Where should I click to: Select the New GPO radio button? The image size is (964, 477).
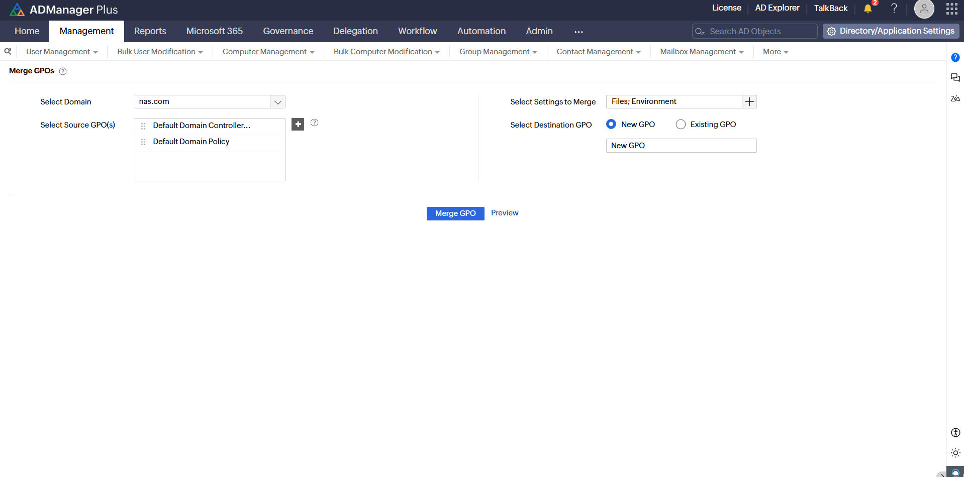(x=611, y=124)
